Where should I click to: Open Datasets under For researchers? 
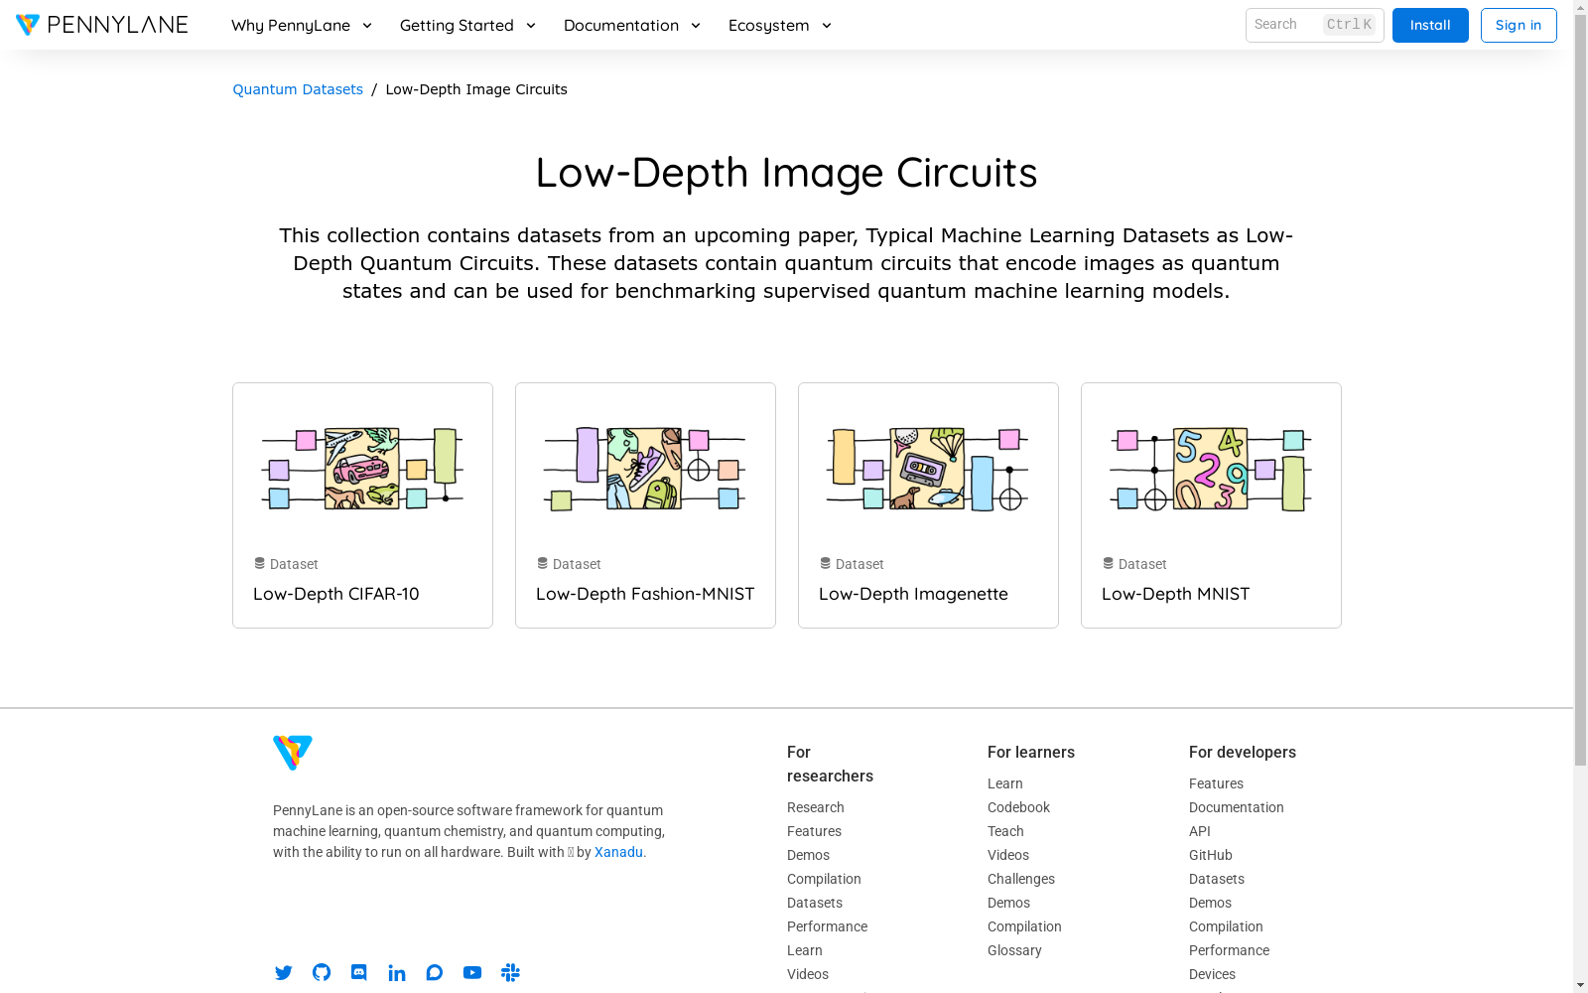click(815, 903)
